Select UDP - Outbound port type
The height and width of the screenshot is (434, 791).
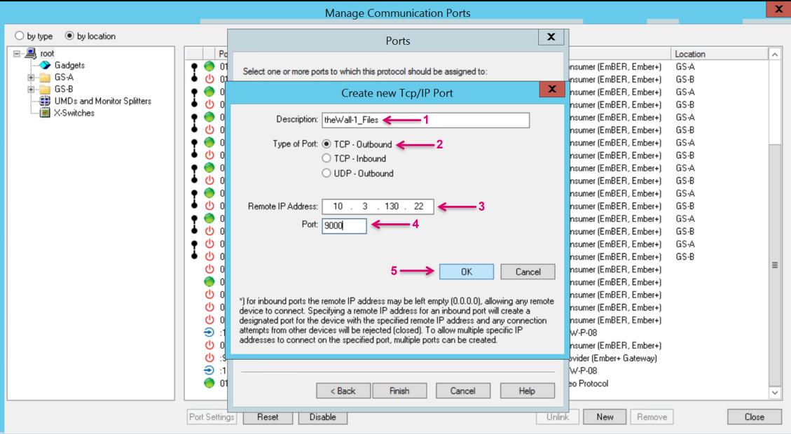[326, 174]
